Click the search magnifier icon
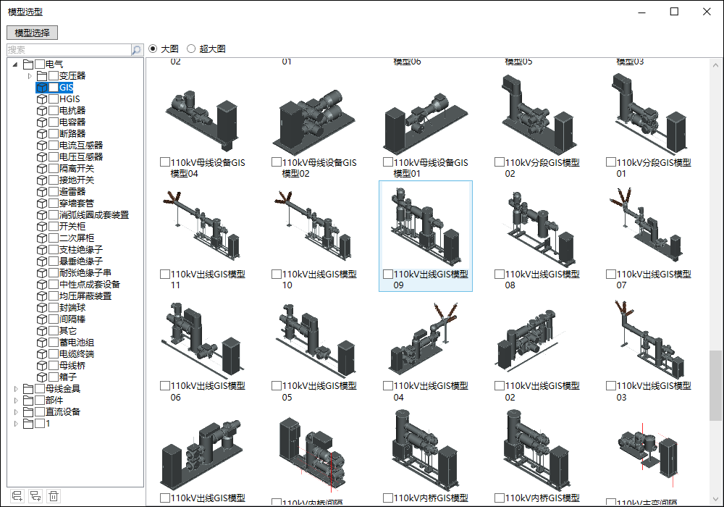The height and width of the screenshot is (507, 724). (x=137, y=50)
